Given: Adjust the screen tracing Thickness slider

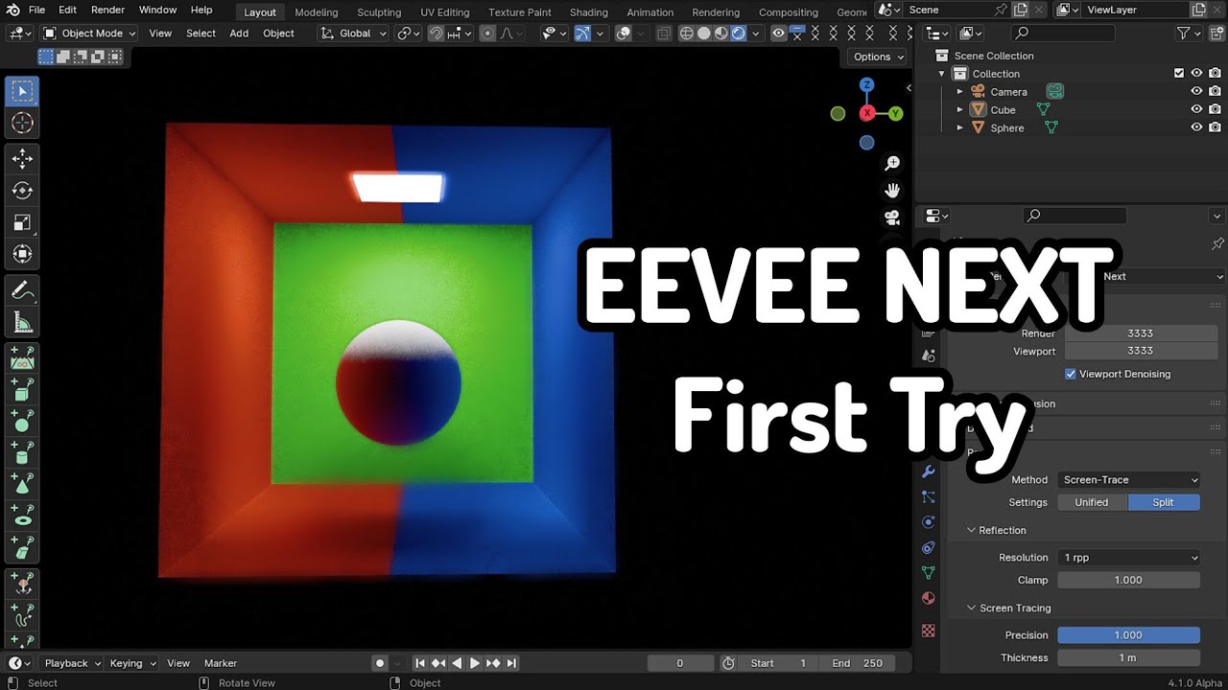Looking at the screenshot, I should coord(1129,657).
